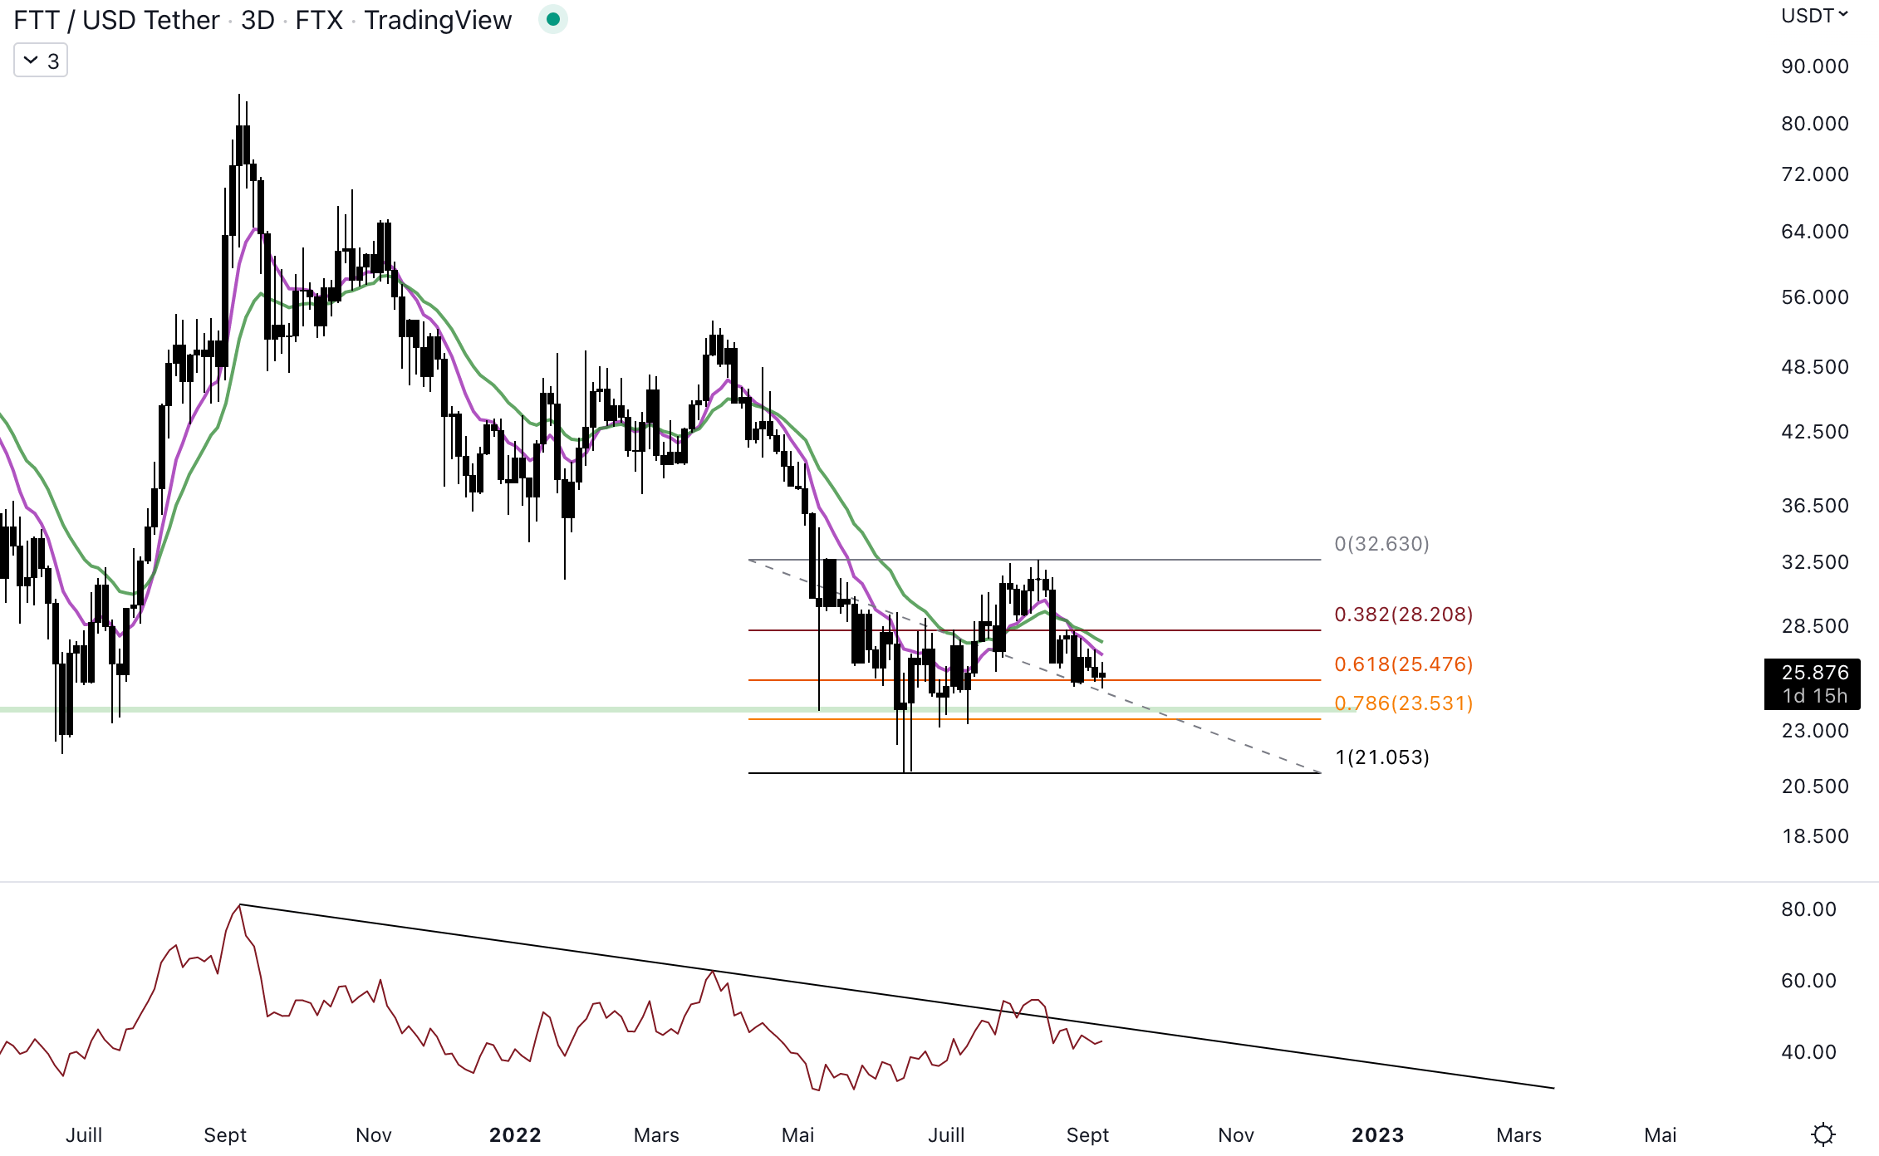Open chart settings gear icon
This screenshot has width=1879, height=1156.
tap(1823, 1134)
